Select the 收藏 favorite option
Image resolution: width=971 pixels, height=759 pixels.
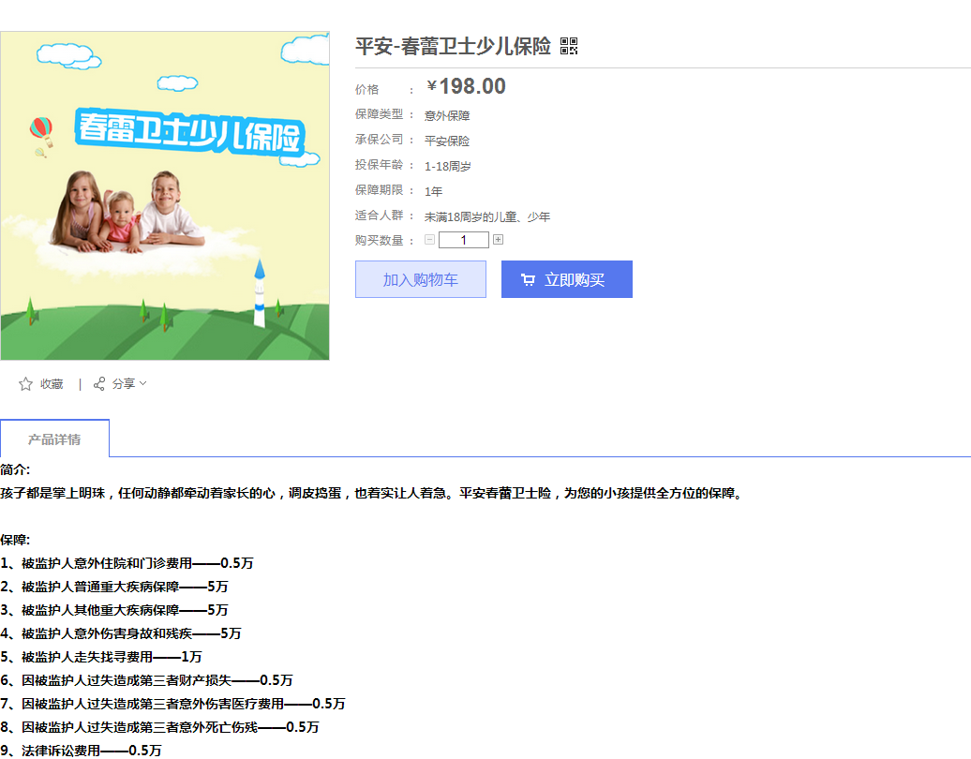(52, 383)
